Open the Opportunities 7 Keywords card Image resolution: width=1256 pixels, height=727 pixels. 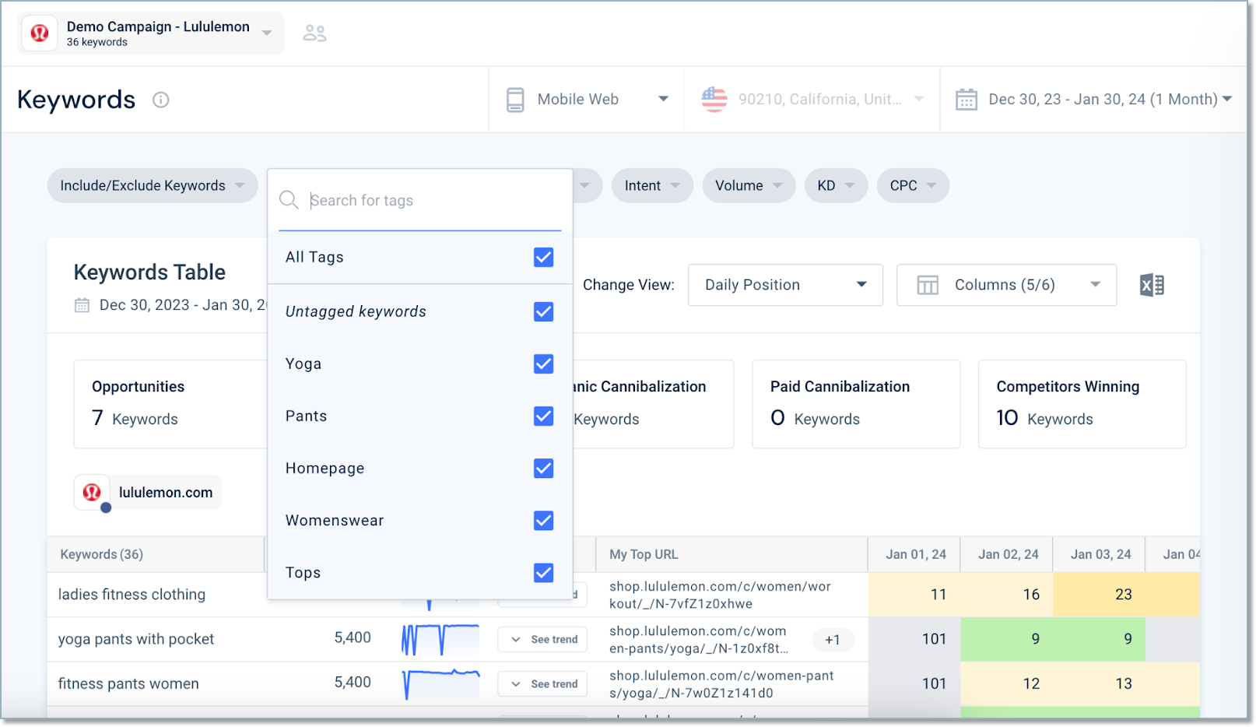point(170,403)
